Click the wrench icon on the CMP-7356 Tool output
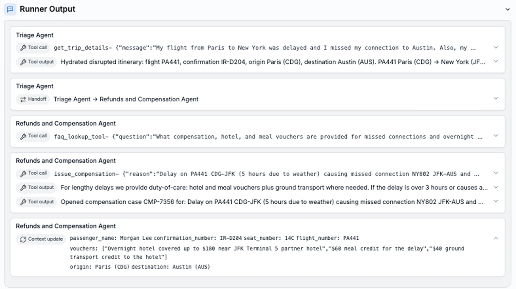Screen dimensions: 516x289 coord(23,202)
